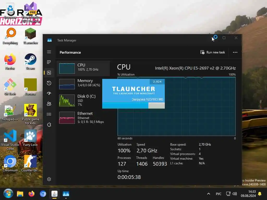Switch to the Java TLauncher taskbar item
267x200 pixels.
pyautogui.click(x=54, y=194)
